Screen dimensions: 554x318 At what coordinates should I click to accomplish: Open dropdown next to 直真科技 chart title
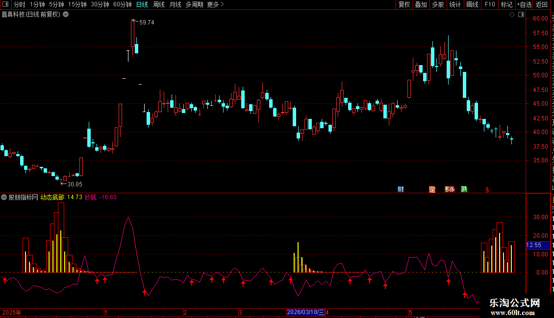66,15
